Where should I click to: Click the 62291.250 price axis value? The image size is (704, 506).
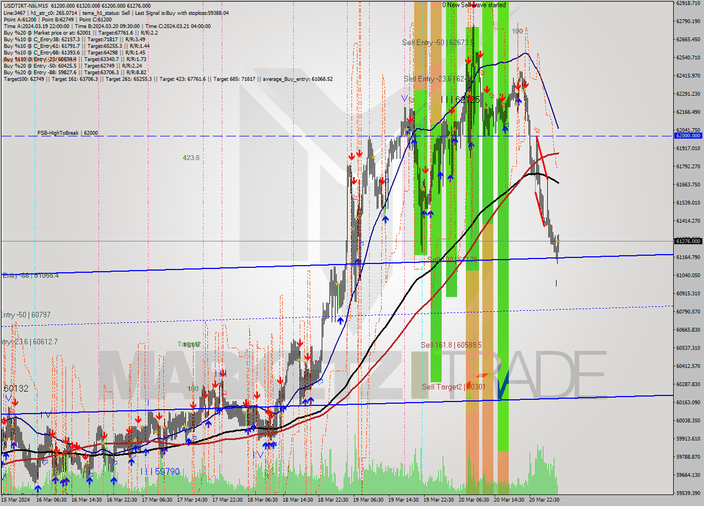(688, 94)
